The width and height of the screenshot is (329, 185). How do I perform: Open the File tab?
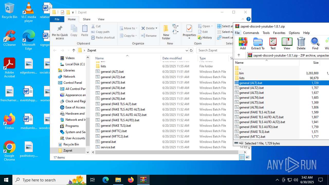pos(57,19)
